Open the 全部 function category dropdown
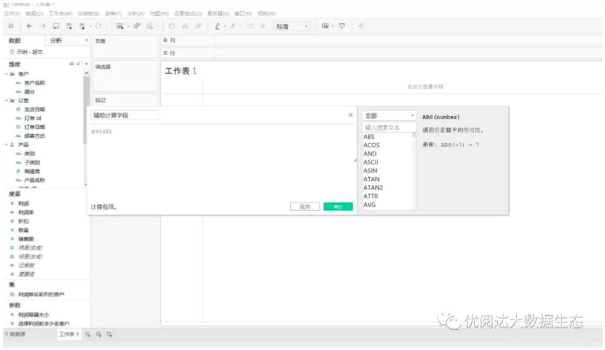Screen dimensions: 605x350 pos(389,116)
